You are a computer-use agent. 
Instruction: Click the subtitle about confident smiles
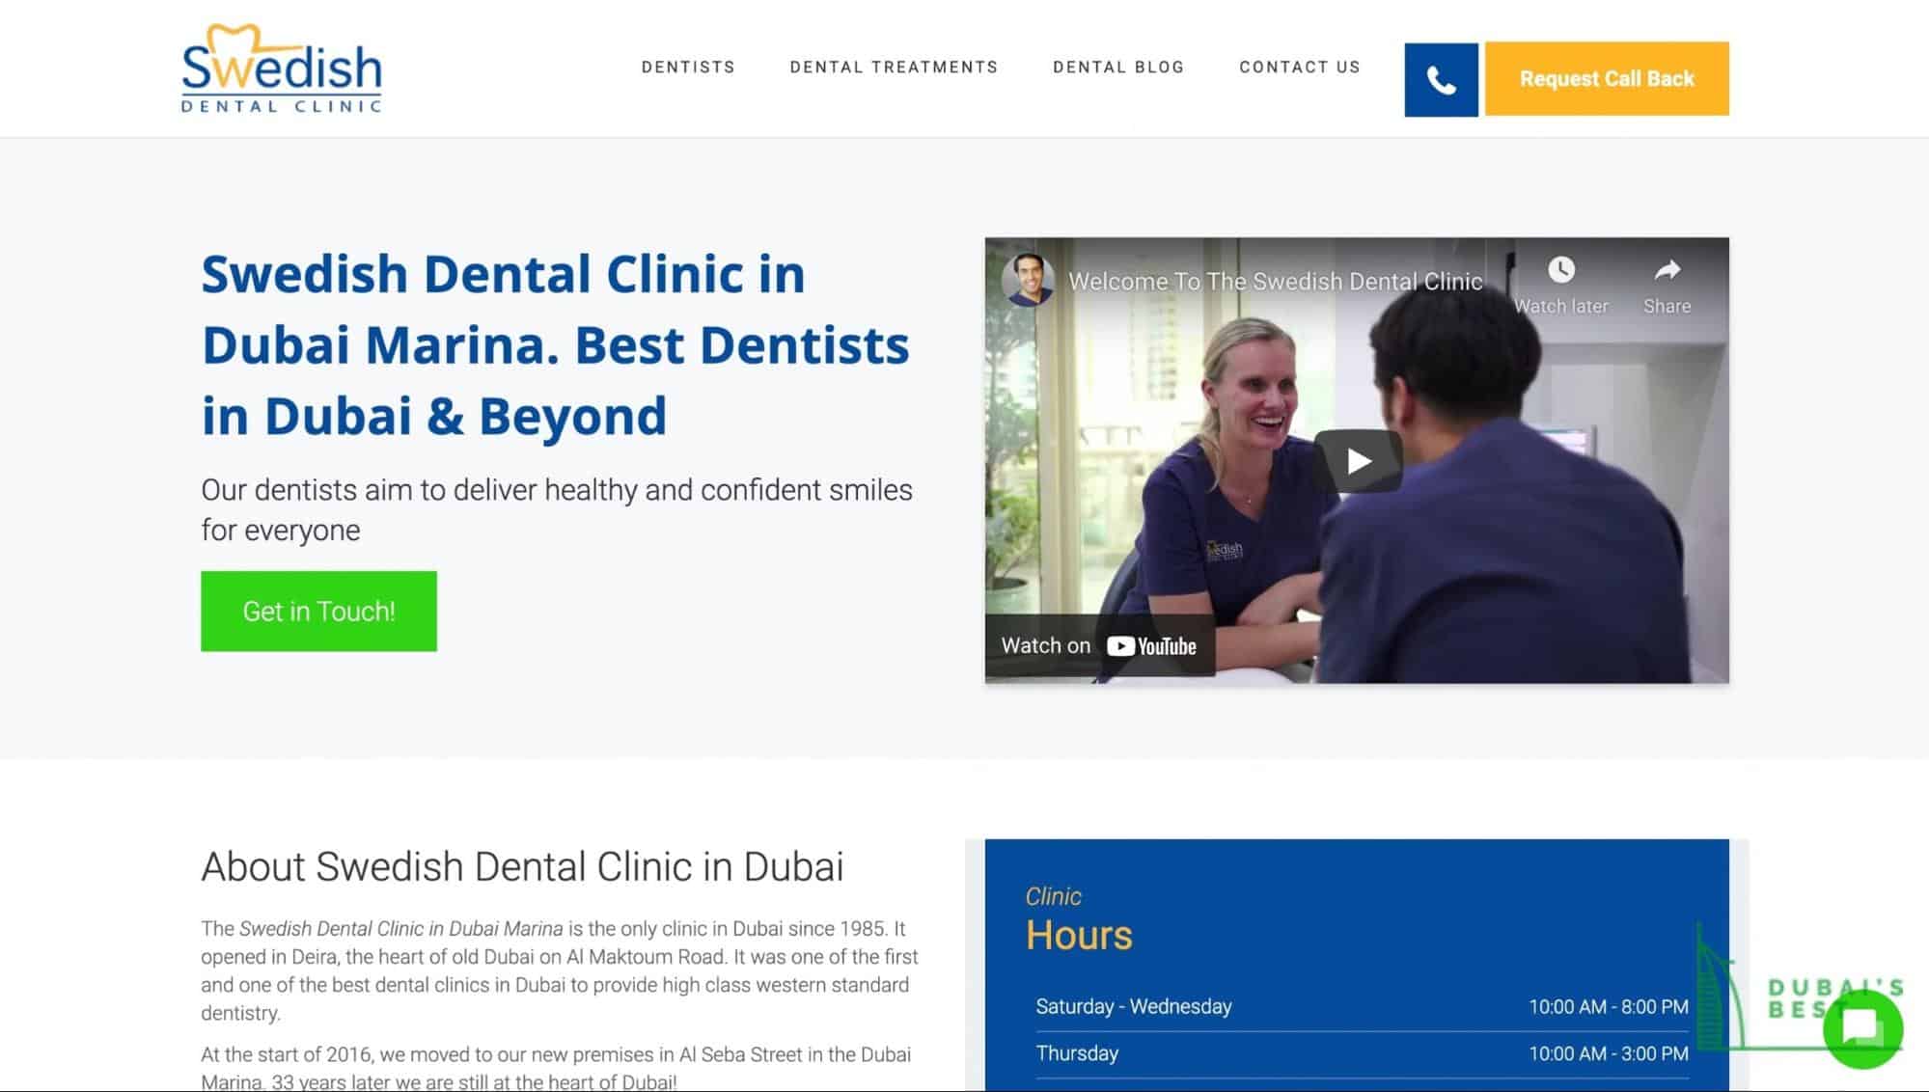pyautogui.click(x=557, y=509)
